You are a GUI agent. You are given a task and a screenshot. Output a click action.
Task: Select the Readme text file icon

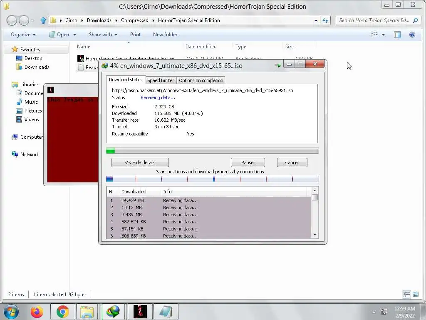click(x=81, y=67)
